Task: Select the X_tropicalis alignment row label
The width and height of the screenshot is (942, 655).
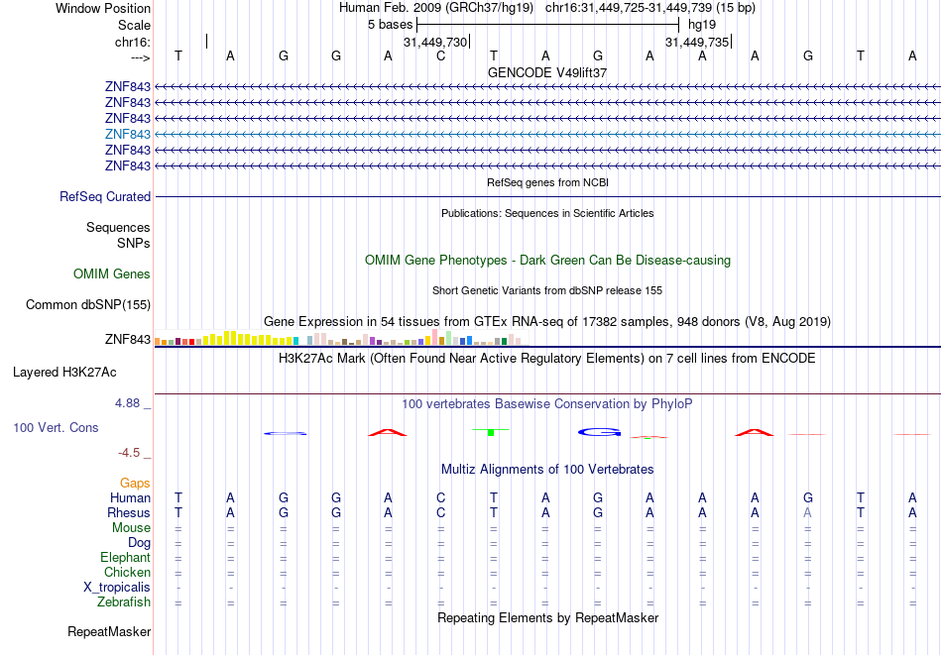Action: 117,588
